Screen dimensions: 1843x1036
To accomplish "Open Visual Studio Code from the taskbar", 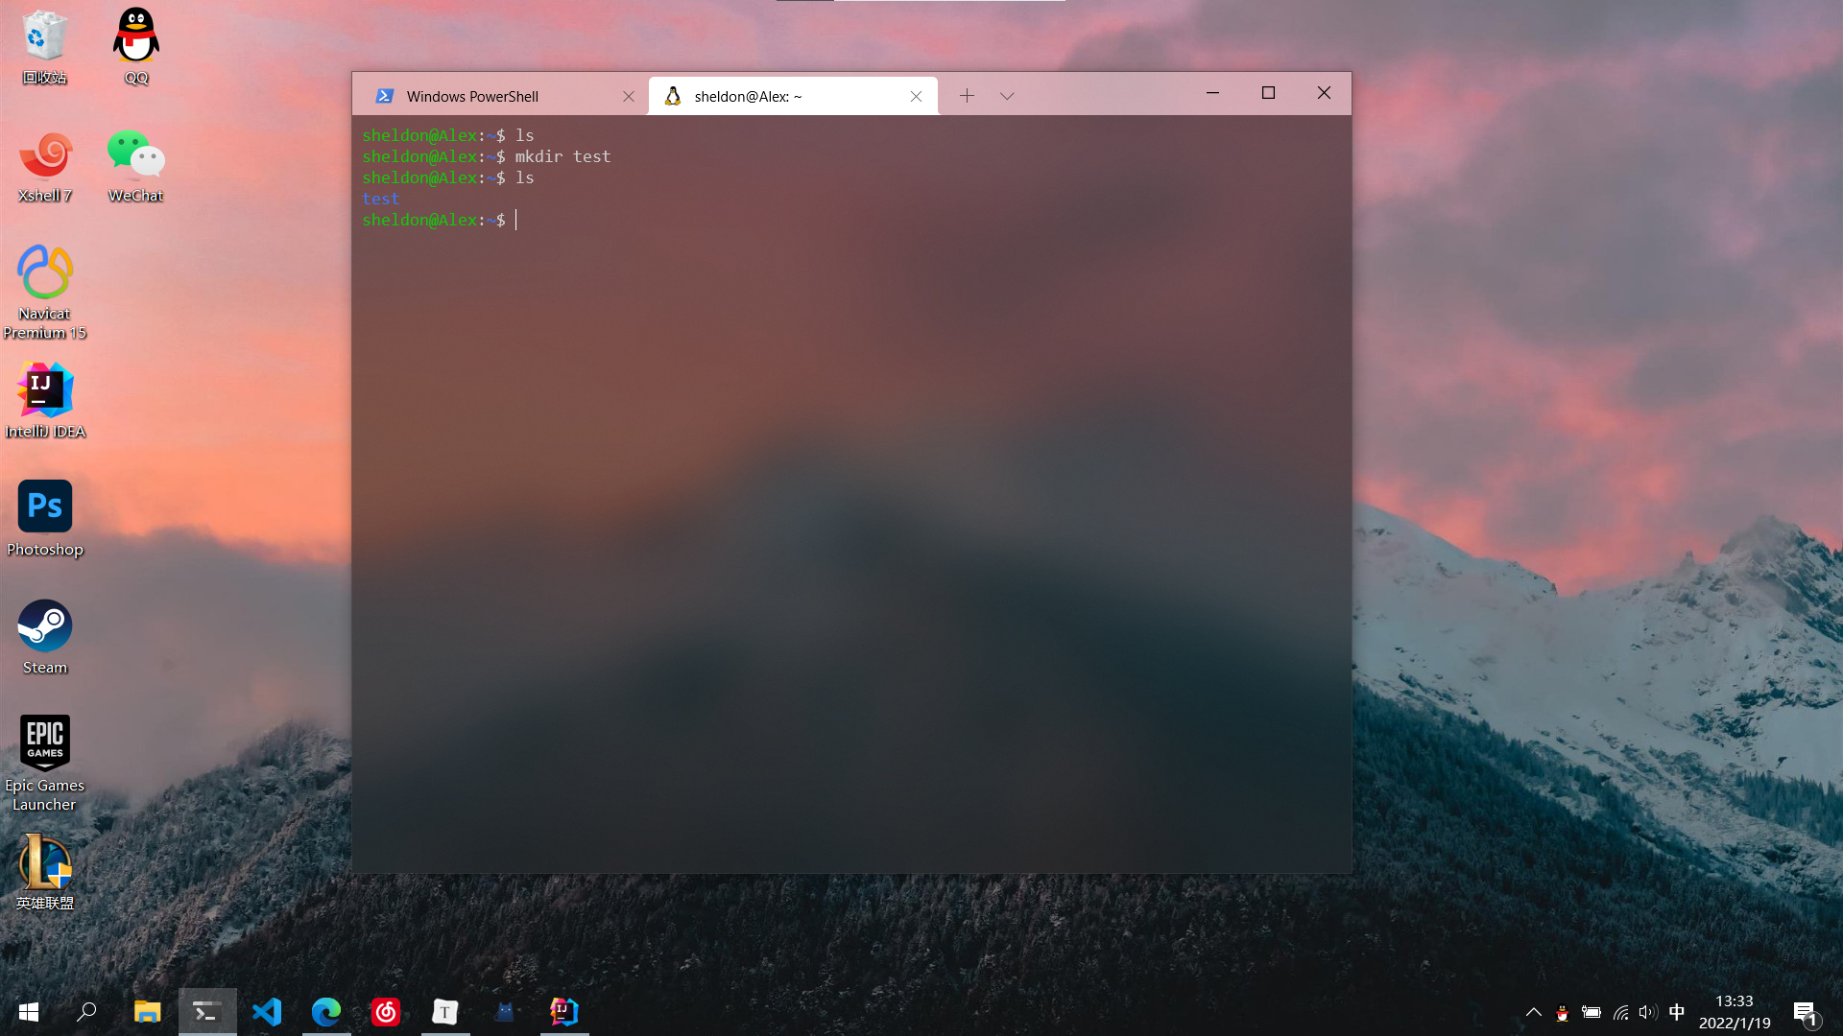I will 267,1012.
